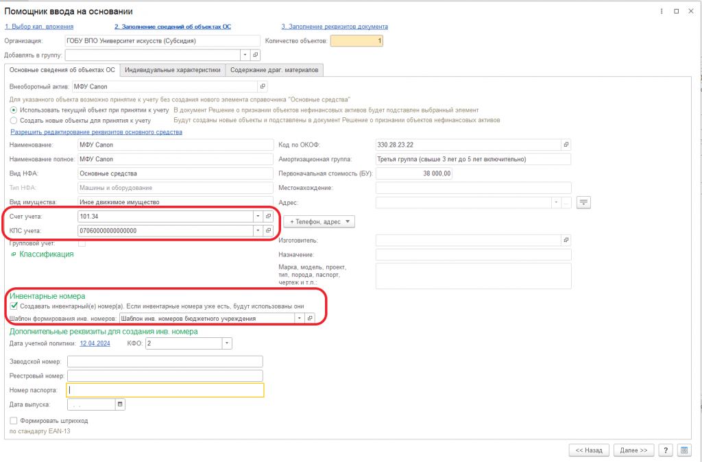Select 'Создать новые объекты для принятия к учету'
The width and height of the screenshot is (702, 462).
(14, 121)
